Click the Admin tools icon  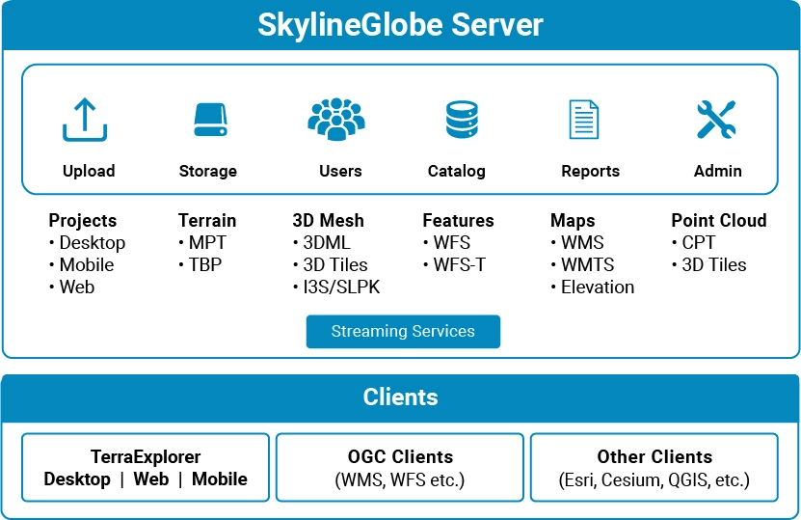tap(716, 120)
